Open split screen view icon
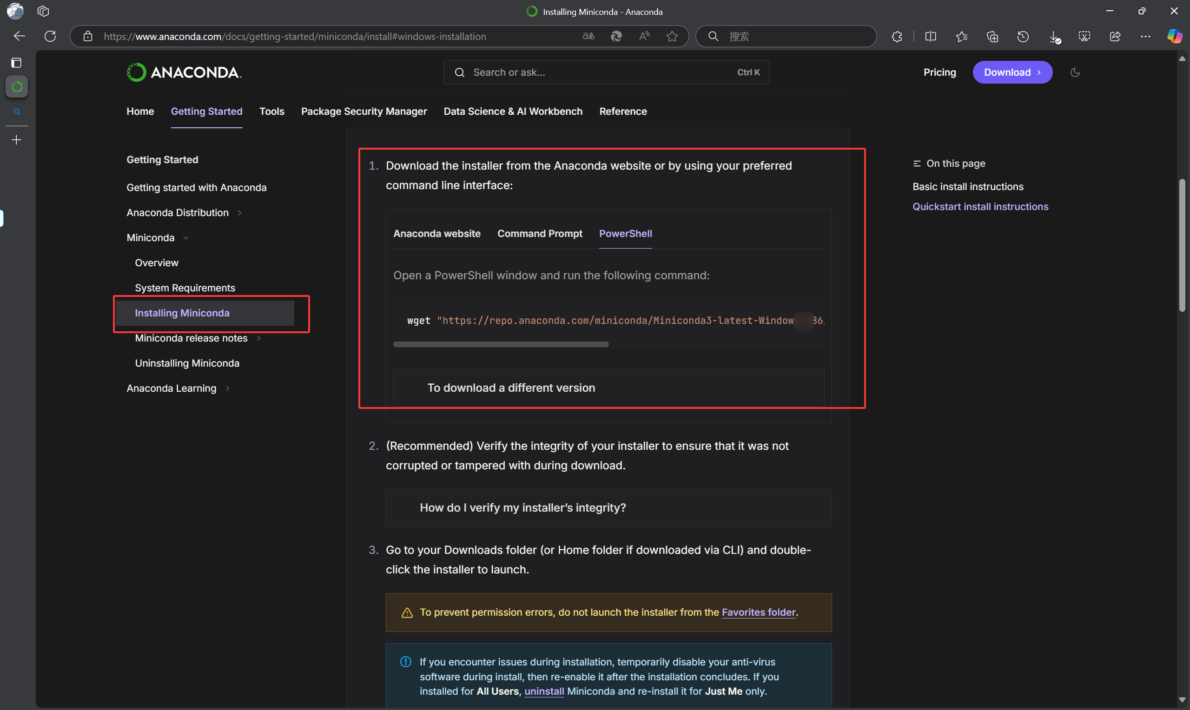The image size is (1190, 710). point(930,36)
